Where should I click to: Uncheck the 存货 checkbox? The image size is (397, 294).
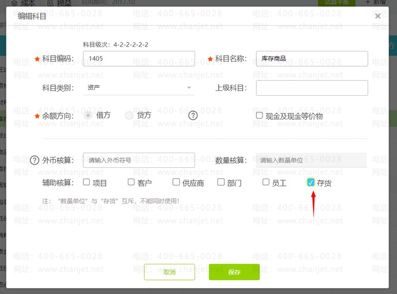pyautogui.click(x=311, y=182)
